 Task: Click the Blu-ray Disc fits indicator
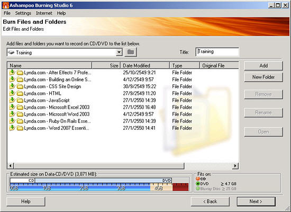(x=198, y=189)
